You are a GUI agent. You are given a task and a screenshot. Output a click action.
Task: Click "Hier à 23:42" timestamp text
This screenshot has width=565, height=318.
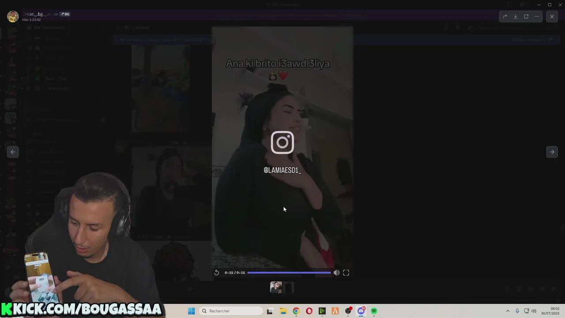[32, 20]
